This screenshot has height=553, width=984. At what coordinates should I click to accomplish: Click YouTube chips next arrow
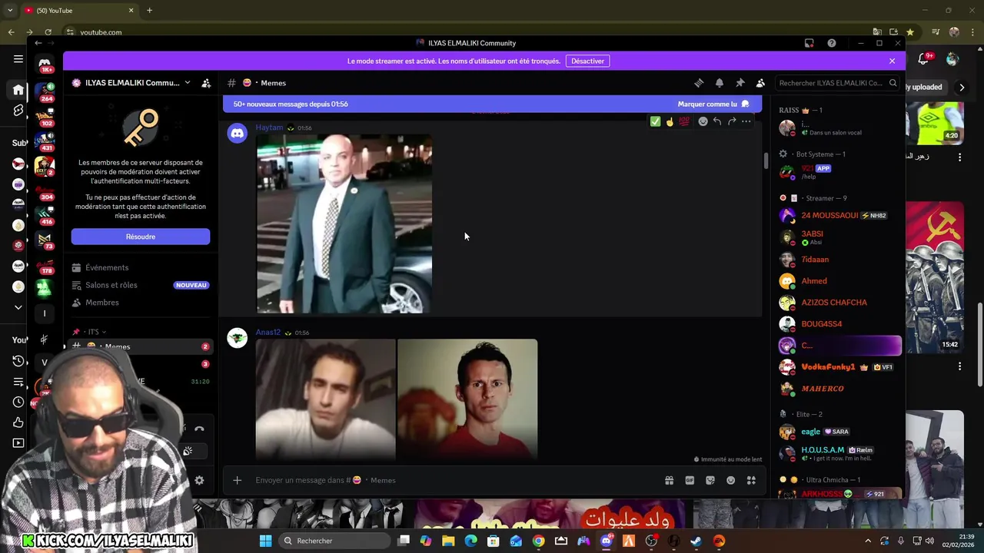(x=962, y=88)
